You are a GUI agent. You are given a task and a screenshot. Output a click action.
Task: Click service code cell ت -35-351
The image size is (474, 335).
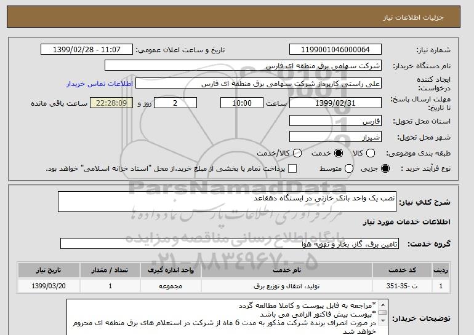(x=402, y=286)
